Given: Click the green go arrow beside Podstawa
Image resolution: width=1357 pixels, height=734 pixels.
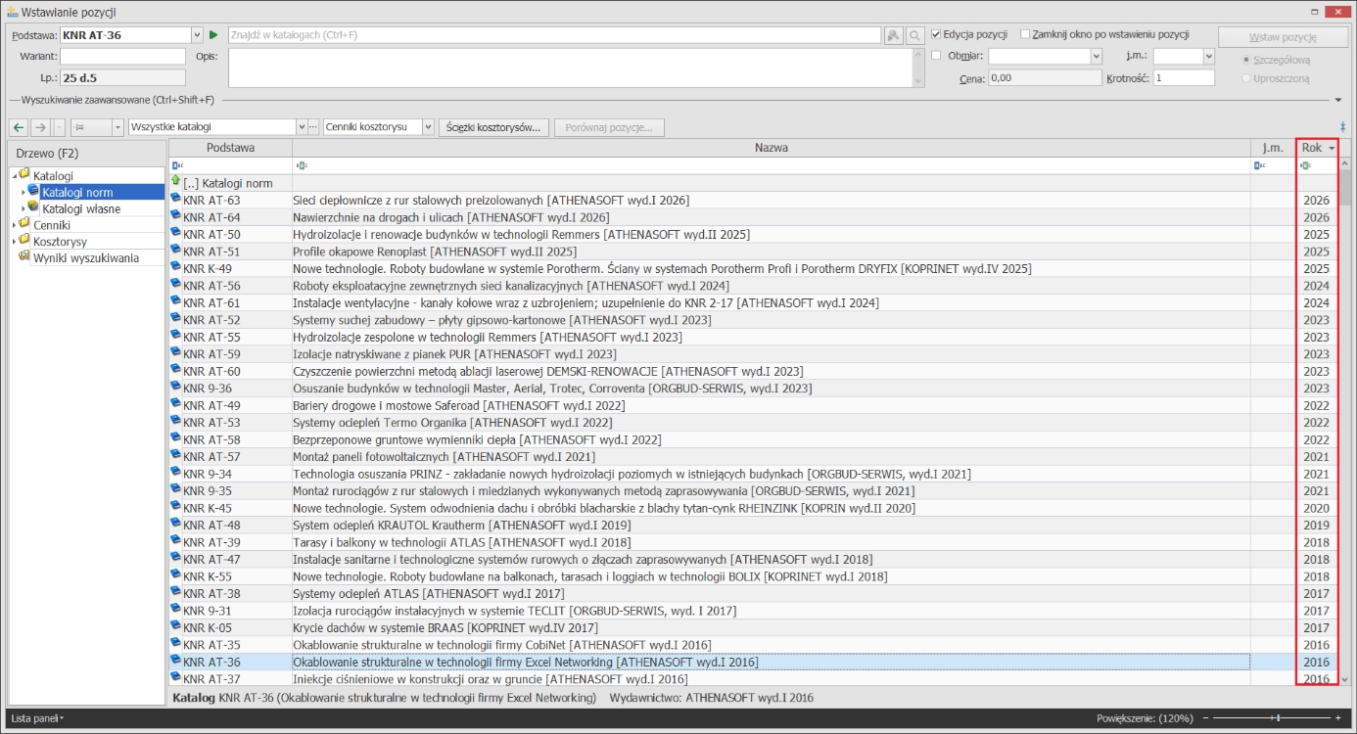Looking at the screenshot, I should 212,35.
